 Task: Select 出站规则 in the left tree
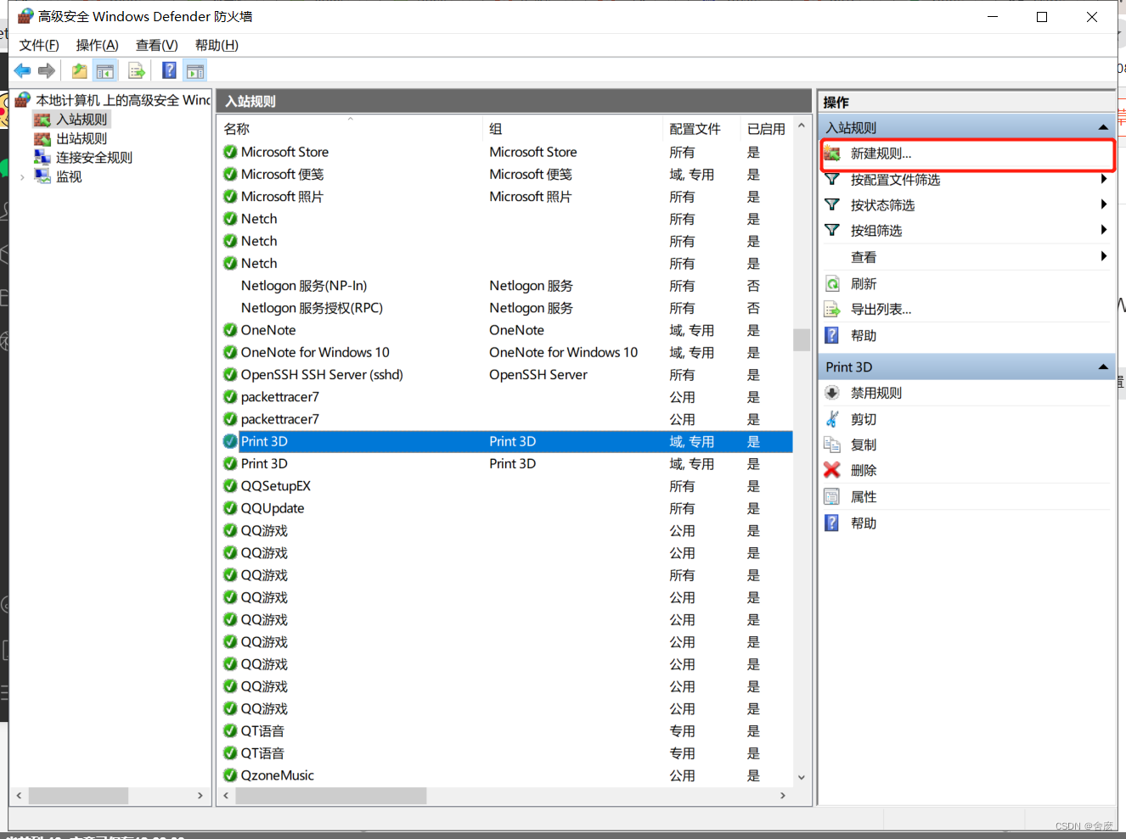(82, 138)
